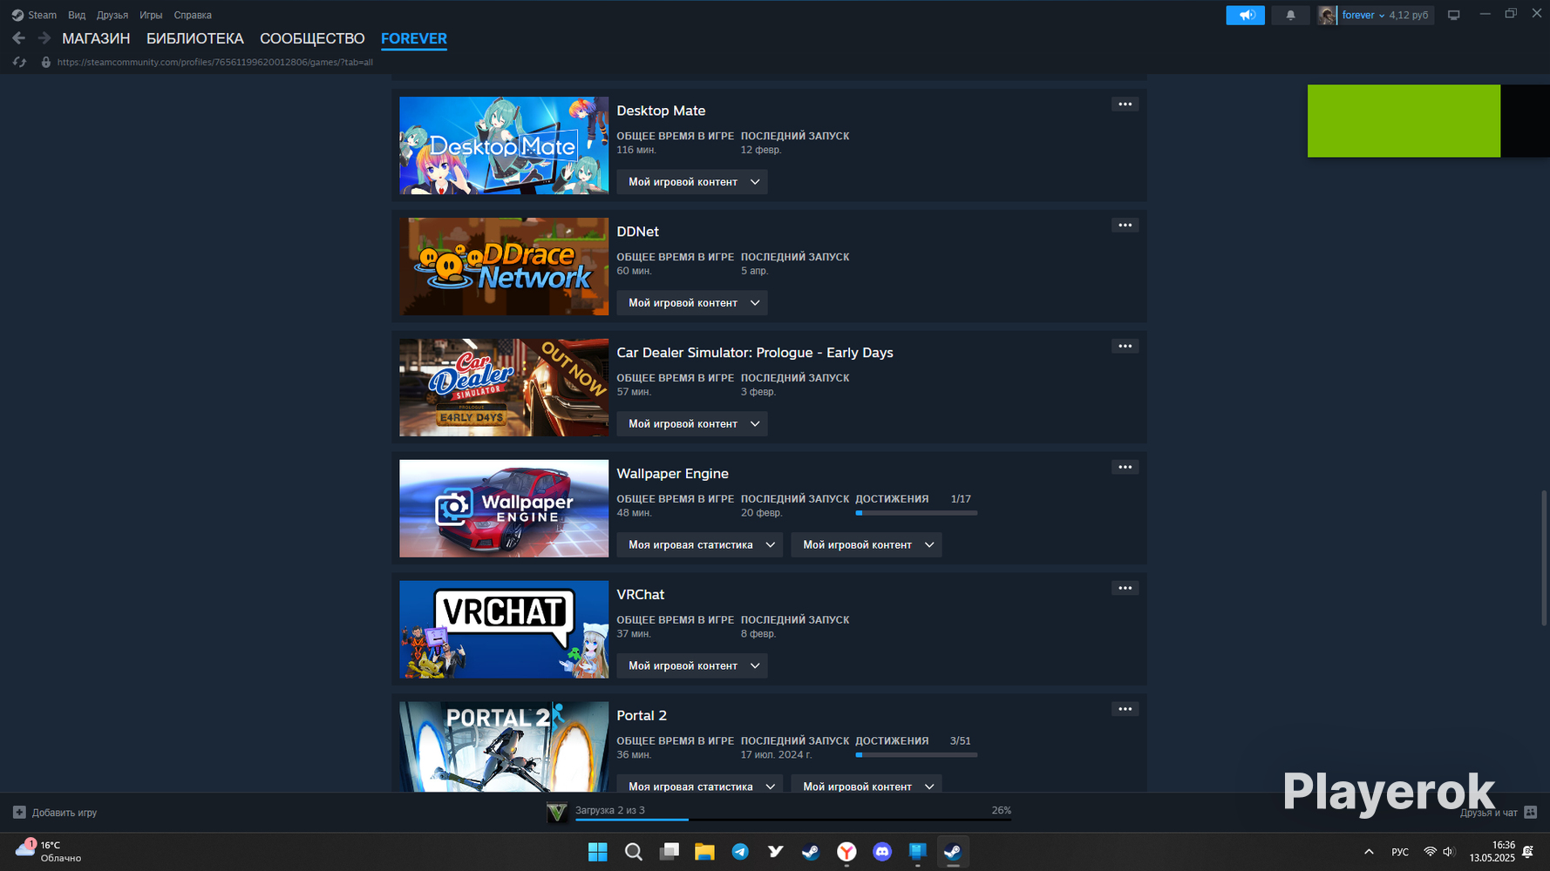The height and width of the screenshot is (871, 1550).
Task: Open notifications with the bell icon
Action: click(x=1290, y=15)
